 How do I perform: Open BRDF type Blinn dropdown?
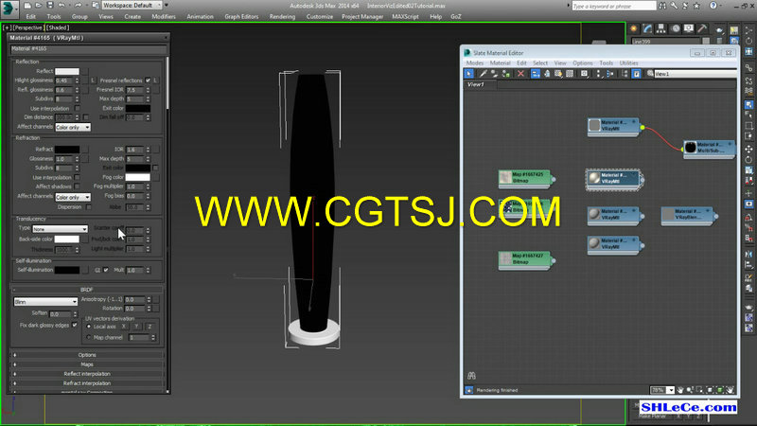(x=45, y=302)
